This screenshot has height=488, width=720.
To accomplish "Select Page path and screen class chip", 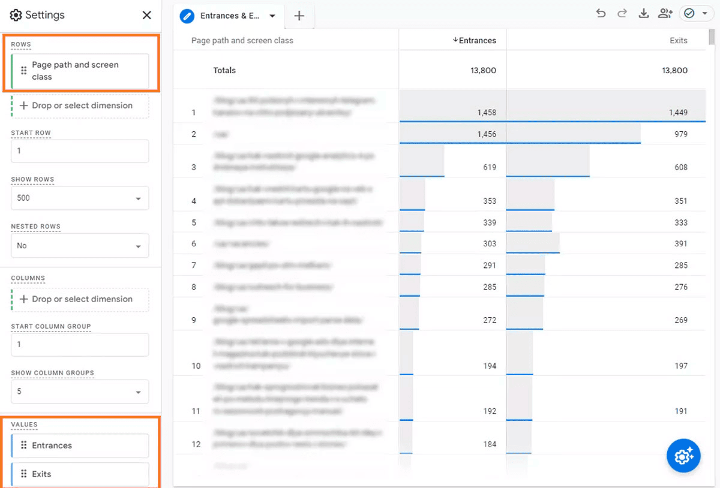I will 80,71.
